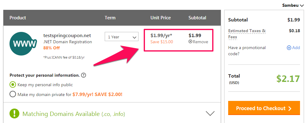
Task: Click the arrow on Proceed to Checkout
Action: [x=290, y=109]
